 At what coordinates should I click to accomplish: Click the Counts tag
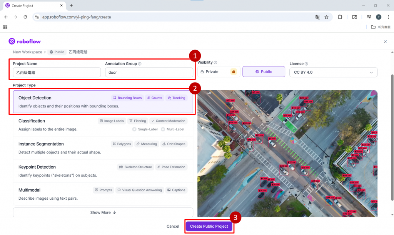(x=155, y=98)
